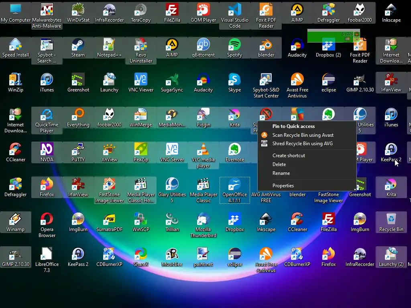The image size is (411, 308).
Task: Select the SumatraPDF icon
Action: [109, 222]
